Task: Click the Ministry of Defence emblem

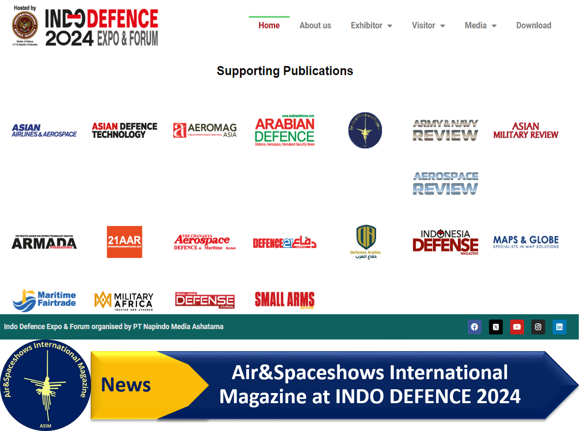Action: (x=25, y=26)
